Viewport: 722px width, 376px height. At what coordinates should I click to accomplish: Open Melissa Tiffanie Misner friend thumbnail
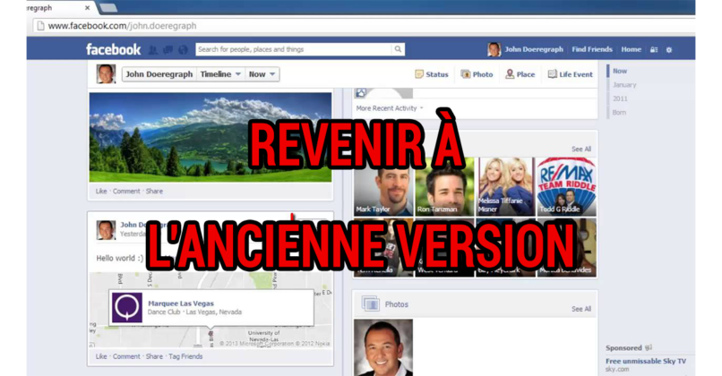tap(506, 186)
